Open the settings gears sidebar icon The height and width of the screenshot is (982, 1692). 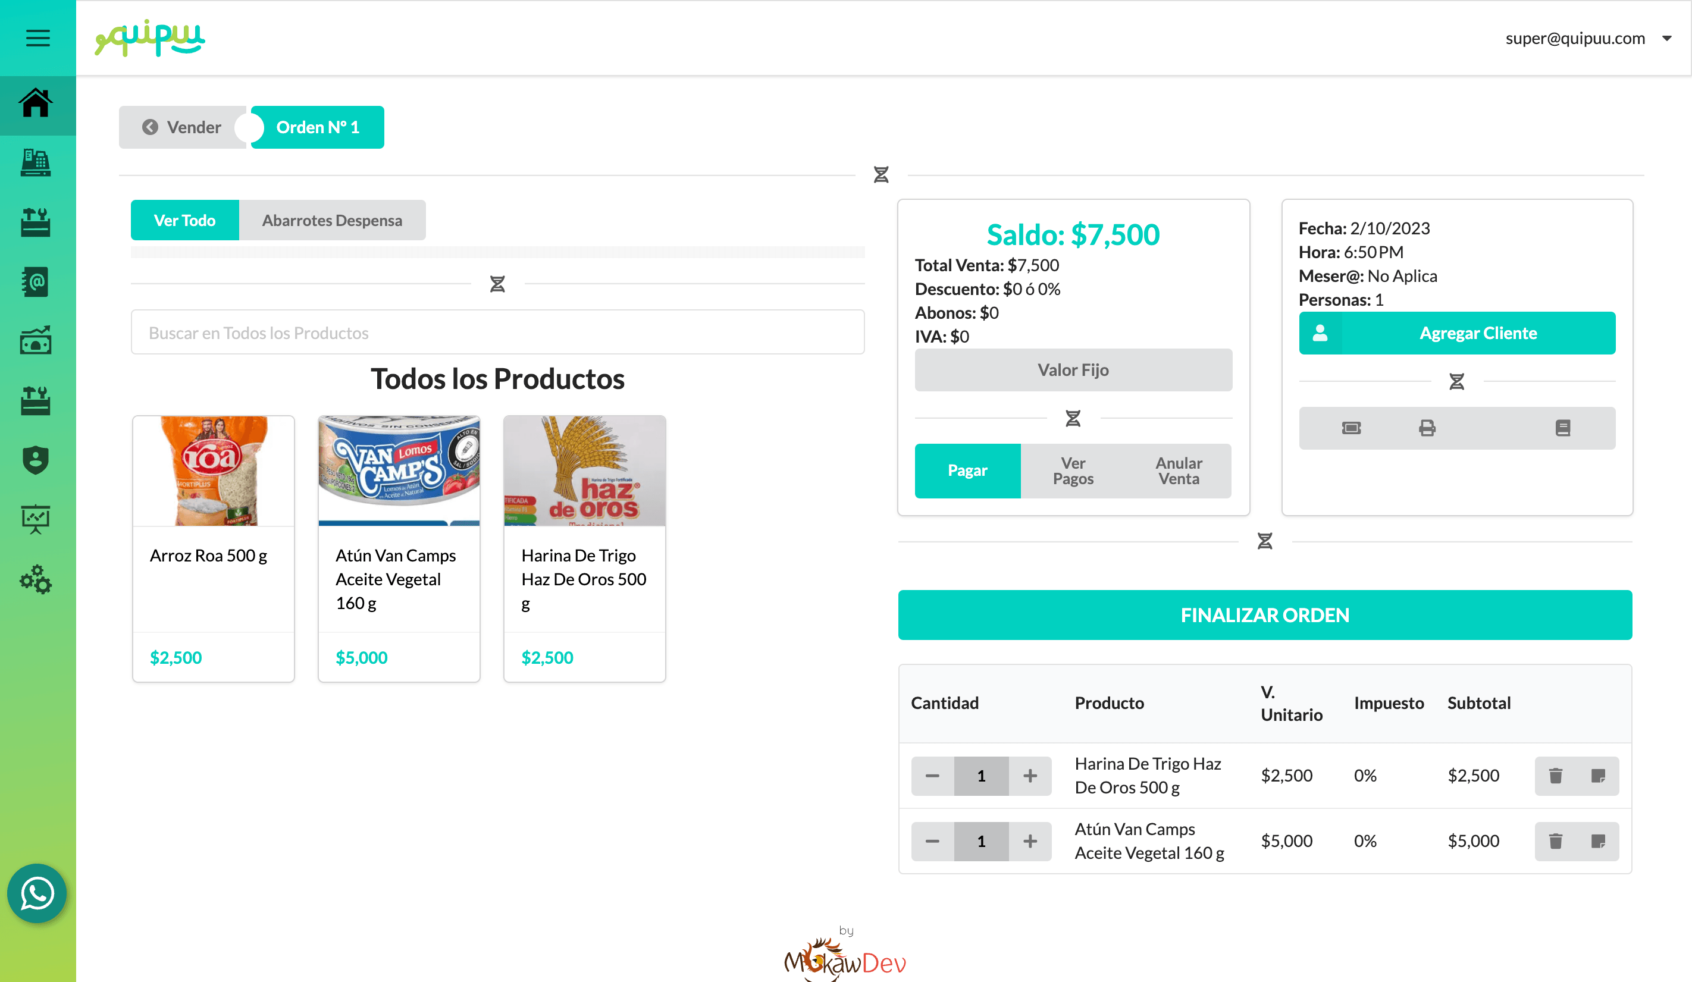36,579
